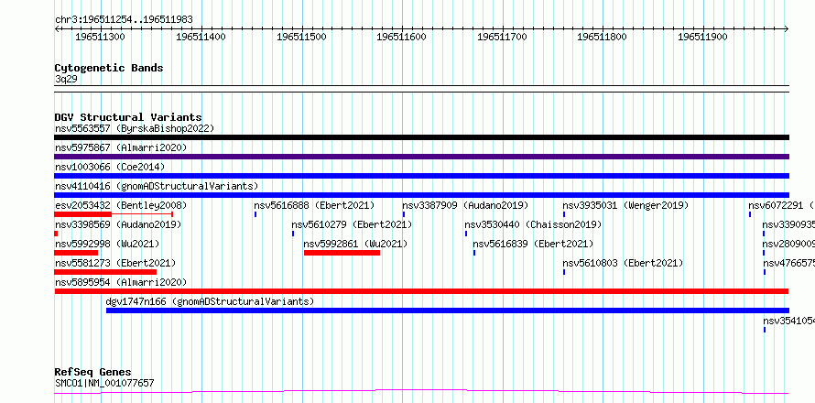
Task: Click the 196511500 ruler position
Action: (301, 37)
